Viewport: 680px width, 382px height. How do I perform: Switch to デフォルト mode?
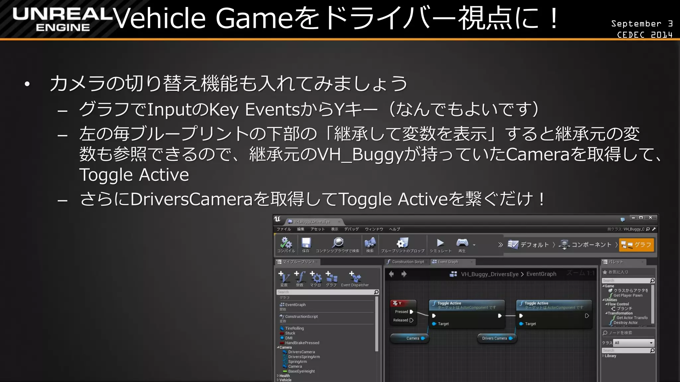tap(528, 245)
